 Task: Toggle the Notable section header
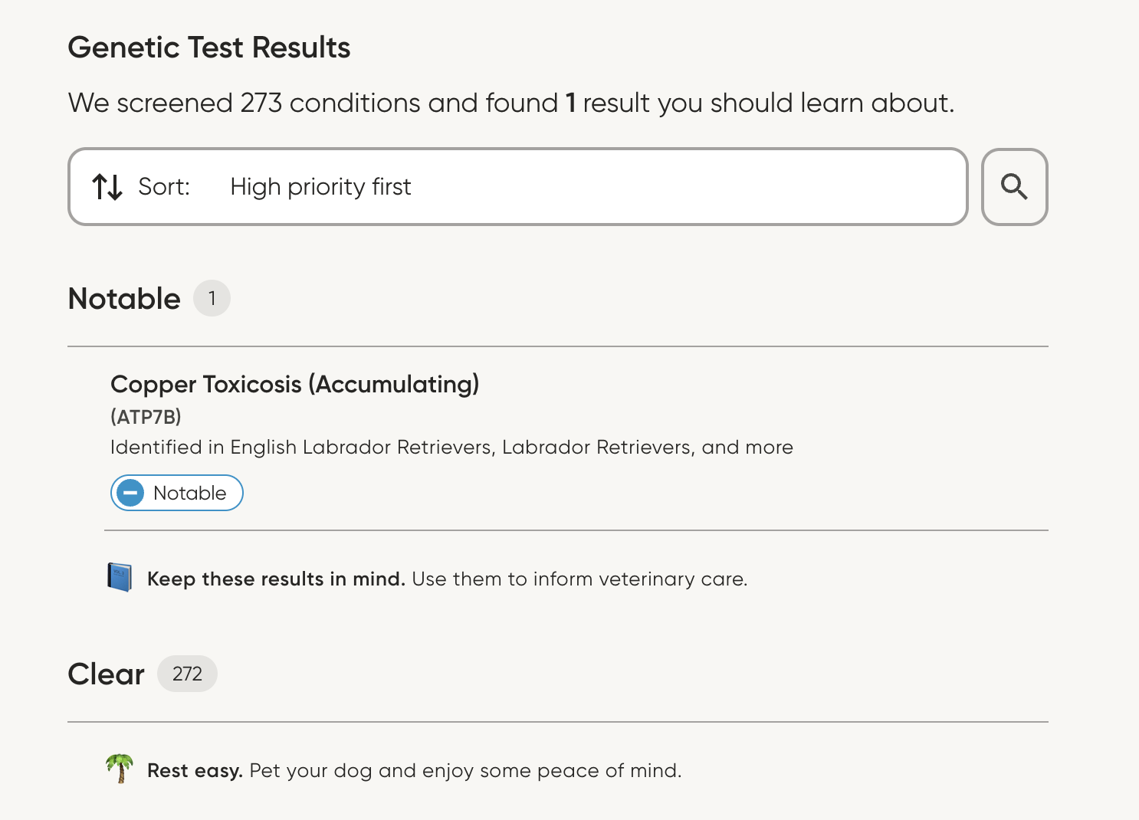coord(123,299)
